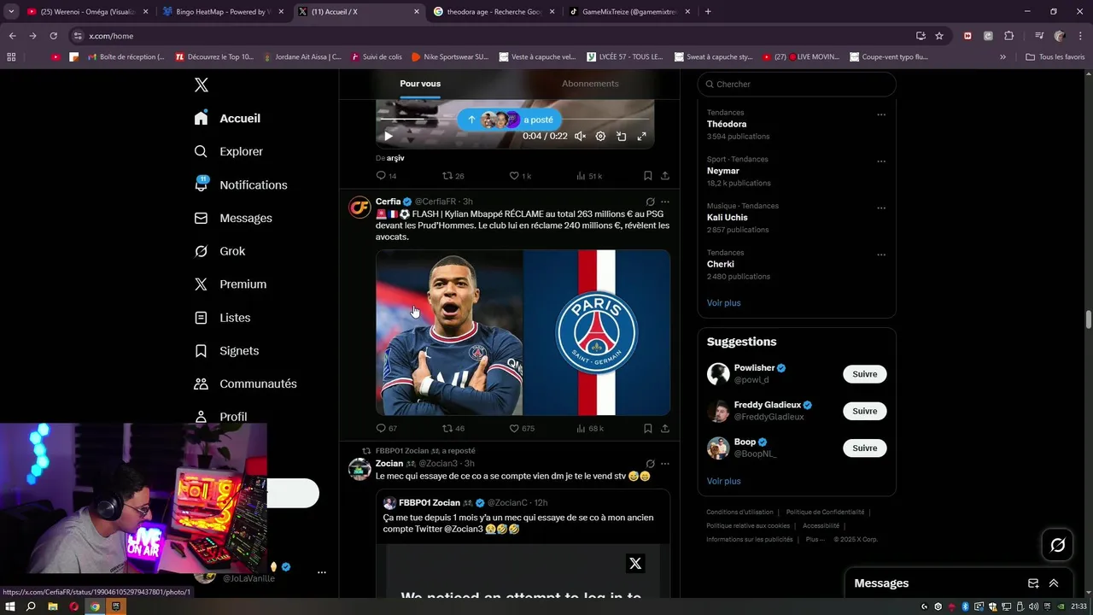This screenshot has width=1093, height=615.
Task: Repost the Cerfia Mbappé post
Action: tap(453, 428)
